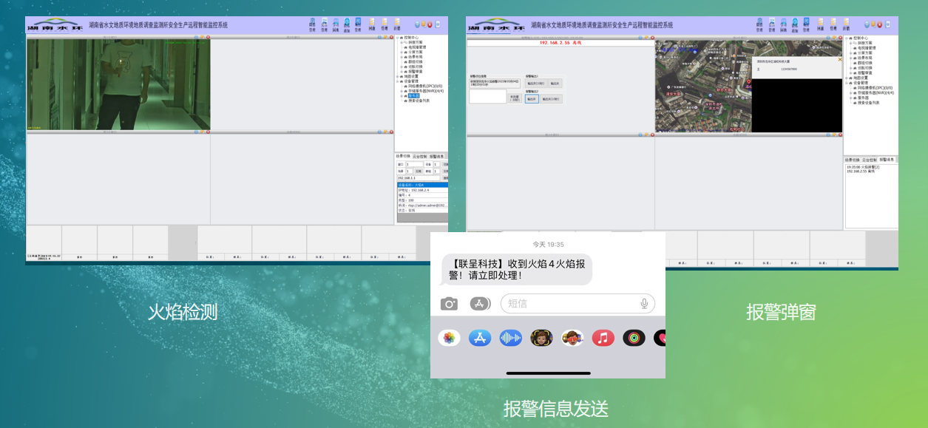928x428 pixels.
Task: Open the App Store apps drawer icon
Action: pyautogui.click(x=478, y=304)
